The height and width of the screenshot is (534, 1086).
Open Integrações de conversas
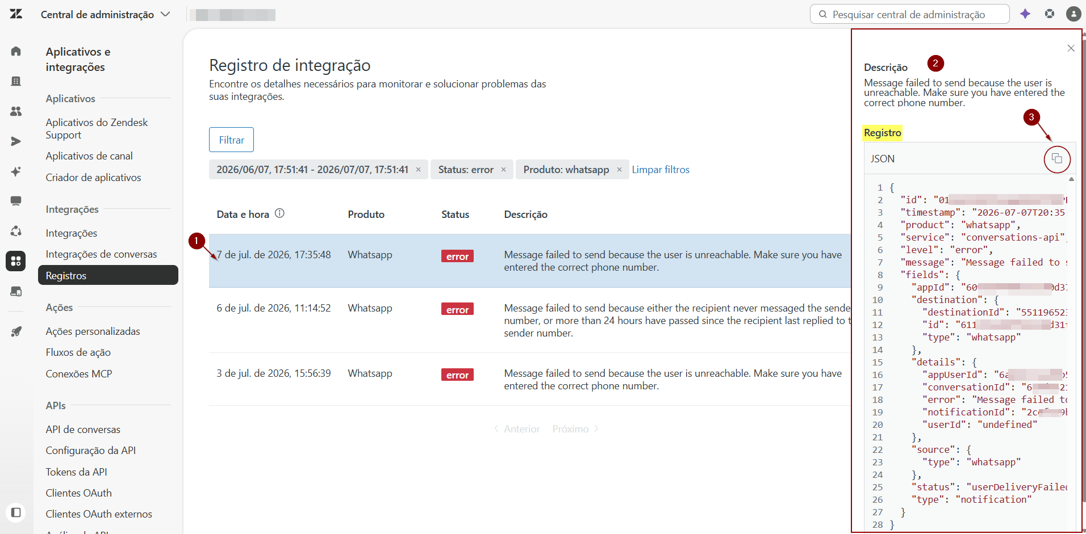(101, 254)
